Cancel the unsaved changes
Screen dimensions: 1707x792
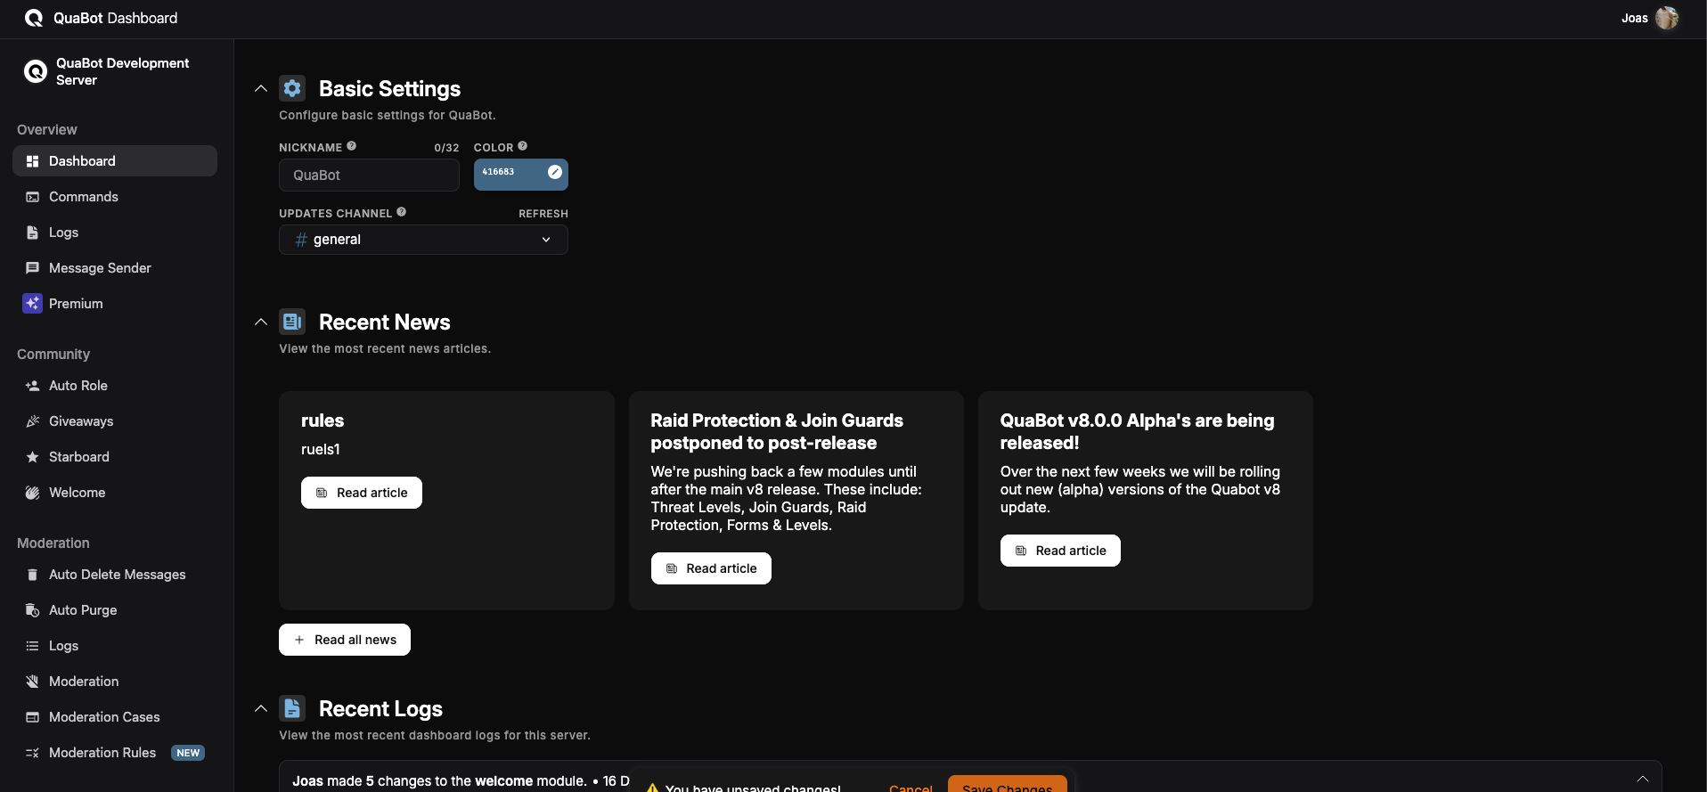tap(911, 787)
